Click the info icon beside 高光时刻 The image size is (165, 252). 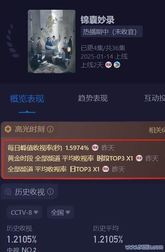pos(50,129)
